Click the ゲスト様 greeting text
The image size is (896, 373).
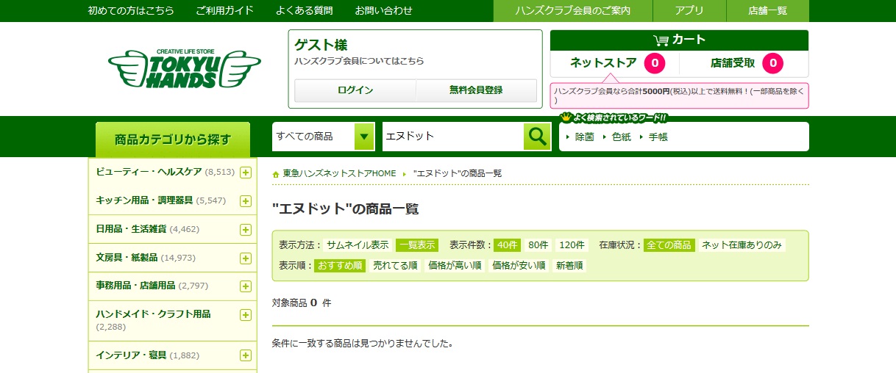(x=321, y=45)
